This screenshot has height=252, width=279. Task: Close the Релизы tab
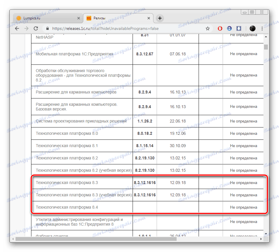click(x=149, y=18)
